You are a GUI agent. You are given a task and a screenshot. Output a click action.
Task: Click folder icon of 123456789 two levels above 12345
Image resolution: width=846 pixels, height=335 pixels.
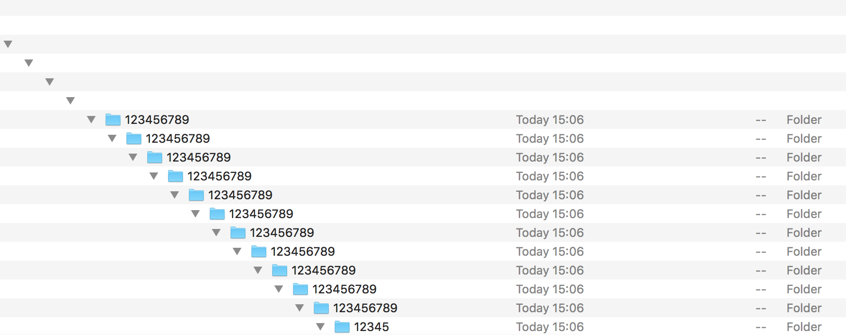coord(301,289)
